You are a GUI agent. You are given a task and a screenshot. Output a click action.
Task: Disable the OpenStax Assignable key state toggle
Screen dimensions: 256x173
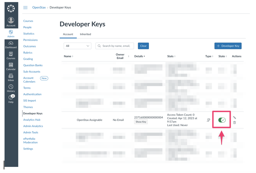[221, 120]
